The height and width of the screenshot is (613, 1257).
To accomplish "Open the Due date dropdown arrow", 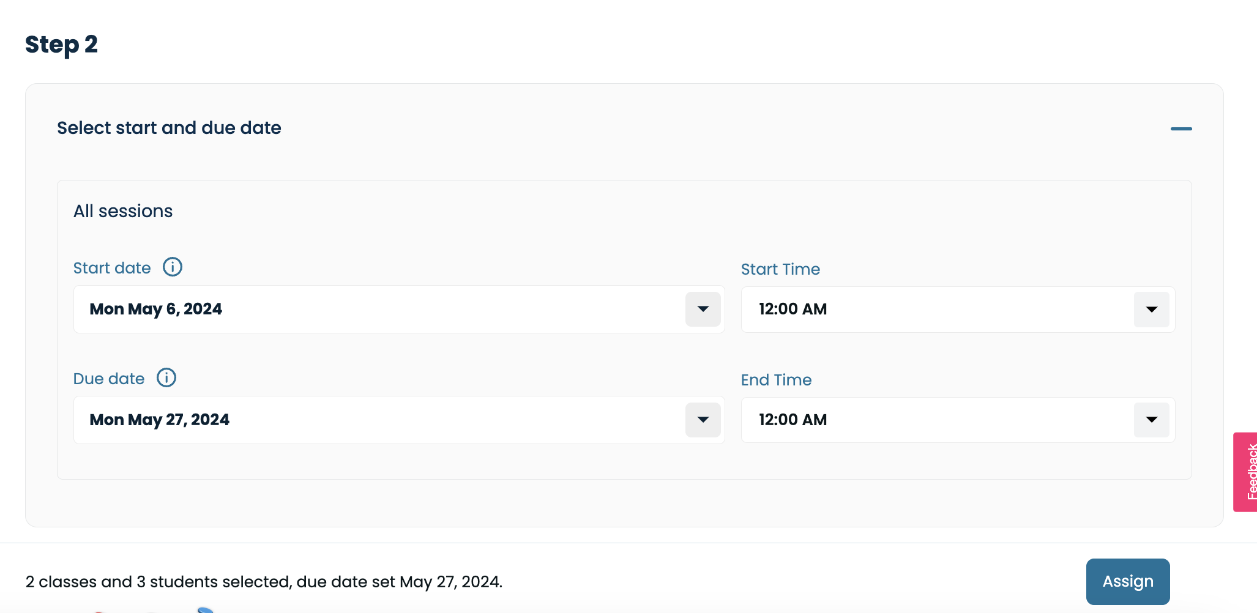I will (x=703, y=420).
